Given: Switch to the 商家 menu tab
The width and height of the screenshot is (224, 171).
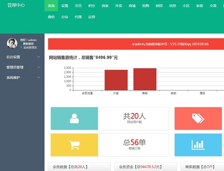Looking at the screenshot, I should pyautogui.click(x=105, y=6).
